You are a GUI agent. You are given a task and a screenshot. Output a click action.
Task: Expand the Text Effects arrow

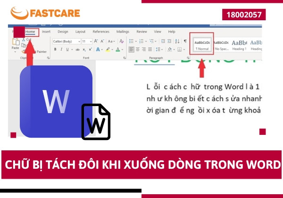[102, 49]
